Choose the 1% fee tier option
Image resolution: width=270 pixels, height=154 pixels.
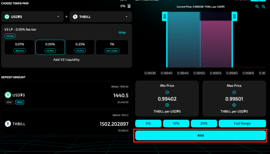[x=112, y=47]
